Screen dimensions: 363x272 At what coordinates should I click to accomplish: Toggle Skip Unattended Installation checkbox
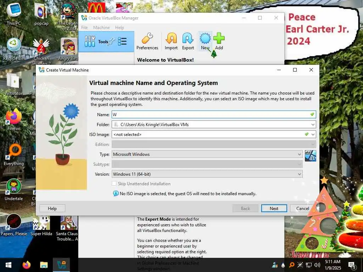pos(114,184)
